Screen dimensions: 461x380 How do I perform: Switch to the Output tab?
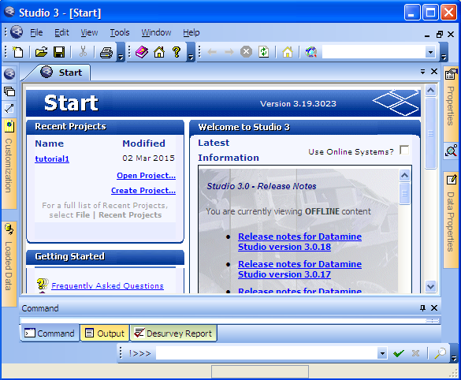click(105, 333)
